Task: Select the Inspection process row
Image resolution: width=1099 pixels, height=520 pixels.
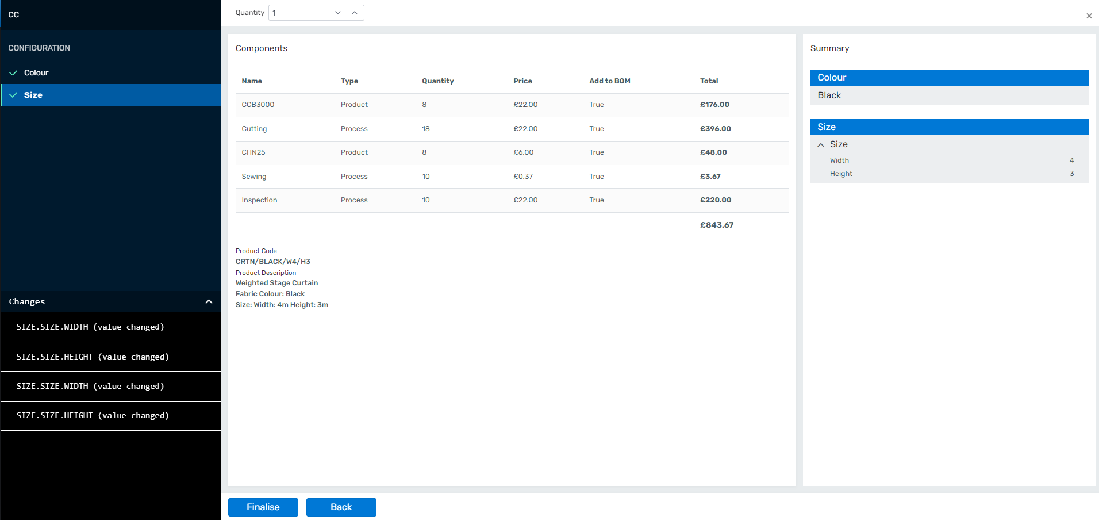Action: pos(511,200)
